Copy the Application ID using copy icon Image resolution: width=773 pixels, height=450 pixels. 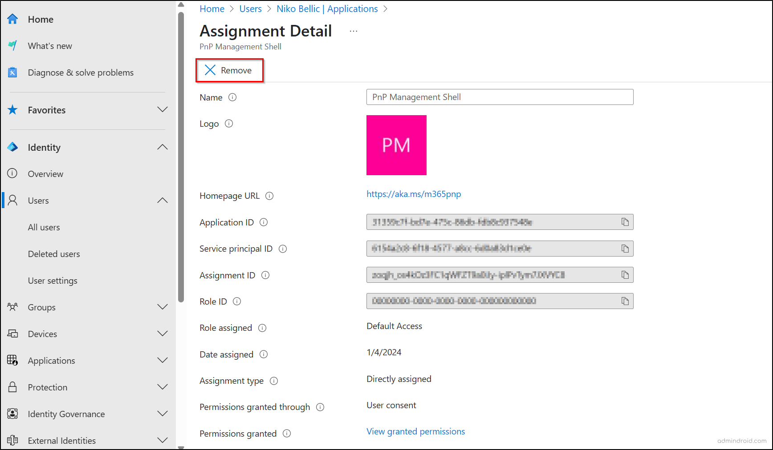[x=625, y=222]
